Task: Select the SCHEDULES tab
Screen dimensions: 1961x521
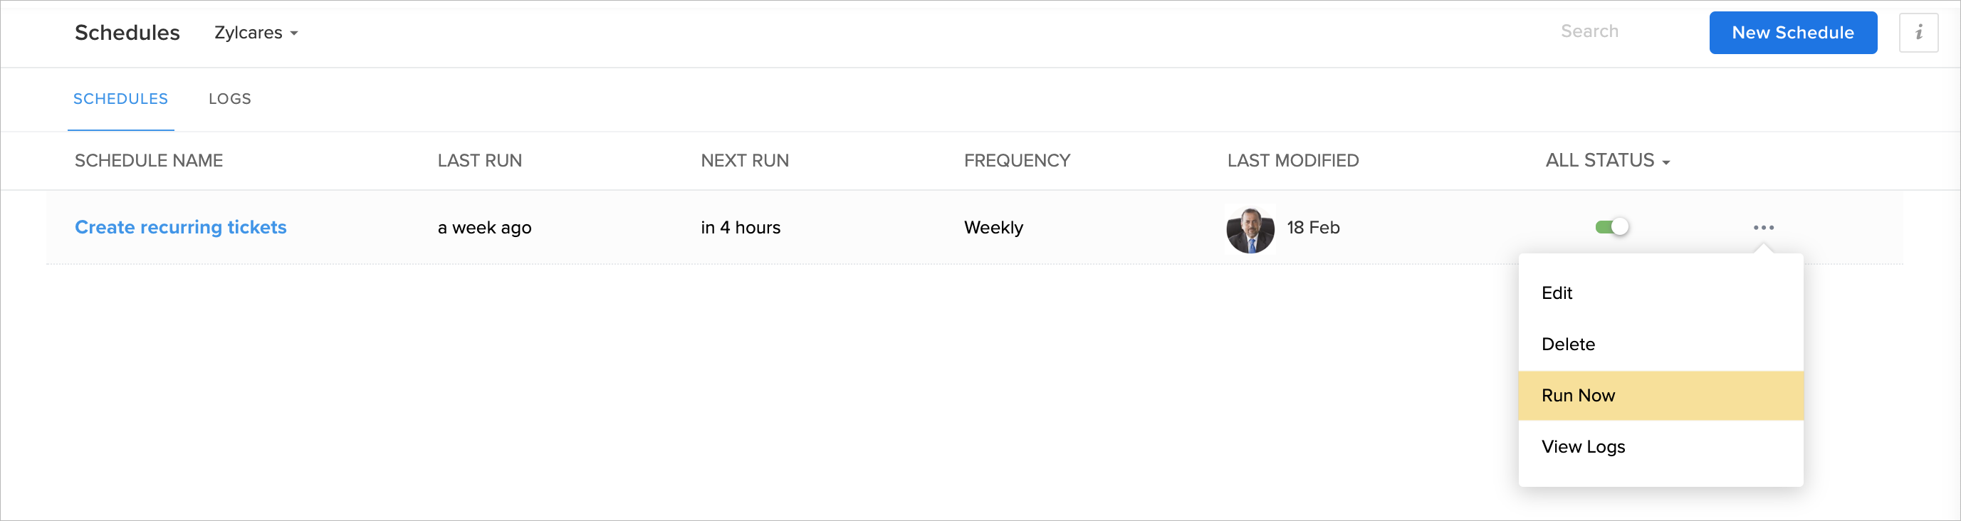Action: pyautogui.click(x=120, y=99)
